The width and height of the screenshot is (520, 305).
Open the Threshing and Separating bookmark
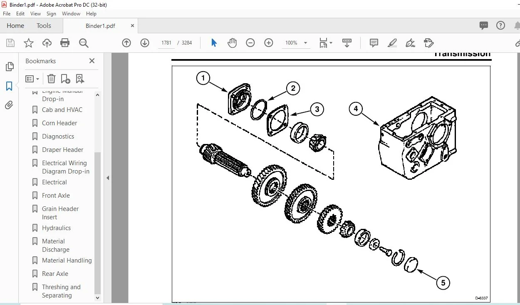tap(61, 291)
